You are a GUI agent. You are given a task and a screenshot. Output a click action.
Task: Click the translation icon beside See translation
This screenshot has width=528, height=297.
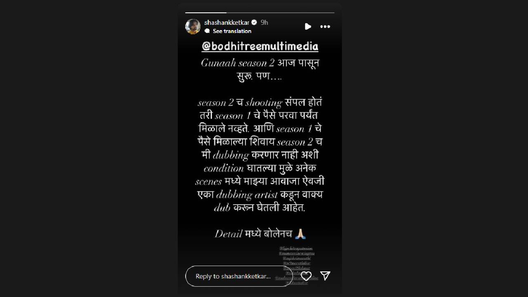click(207, 31)
